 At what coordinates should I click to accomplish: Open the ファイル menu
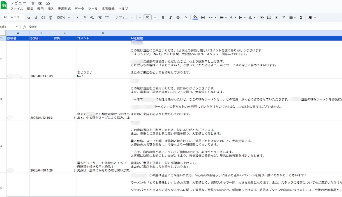coord(17,9)
